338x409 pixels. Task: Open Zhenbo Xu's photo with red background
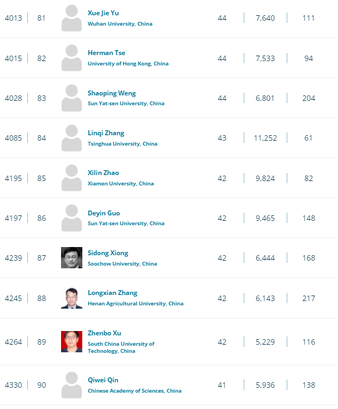[71, 342]
